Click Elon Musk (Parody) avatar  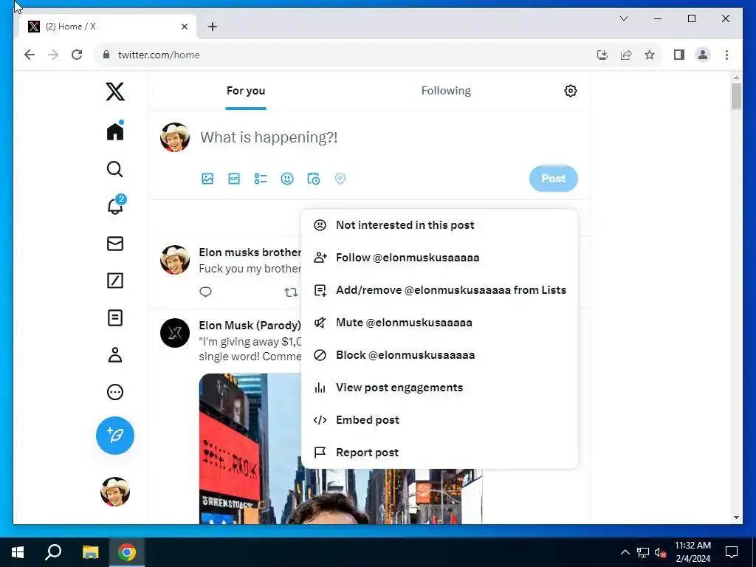click(174, 333)
